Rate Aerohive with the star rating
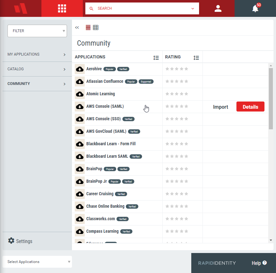Viewport: 276px width, 273px height. pyautogui.click(x=177, y=69)
